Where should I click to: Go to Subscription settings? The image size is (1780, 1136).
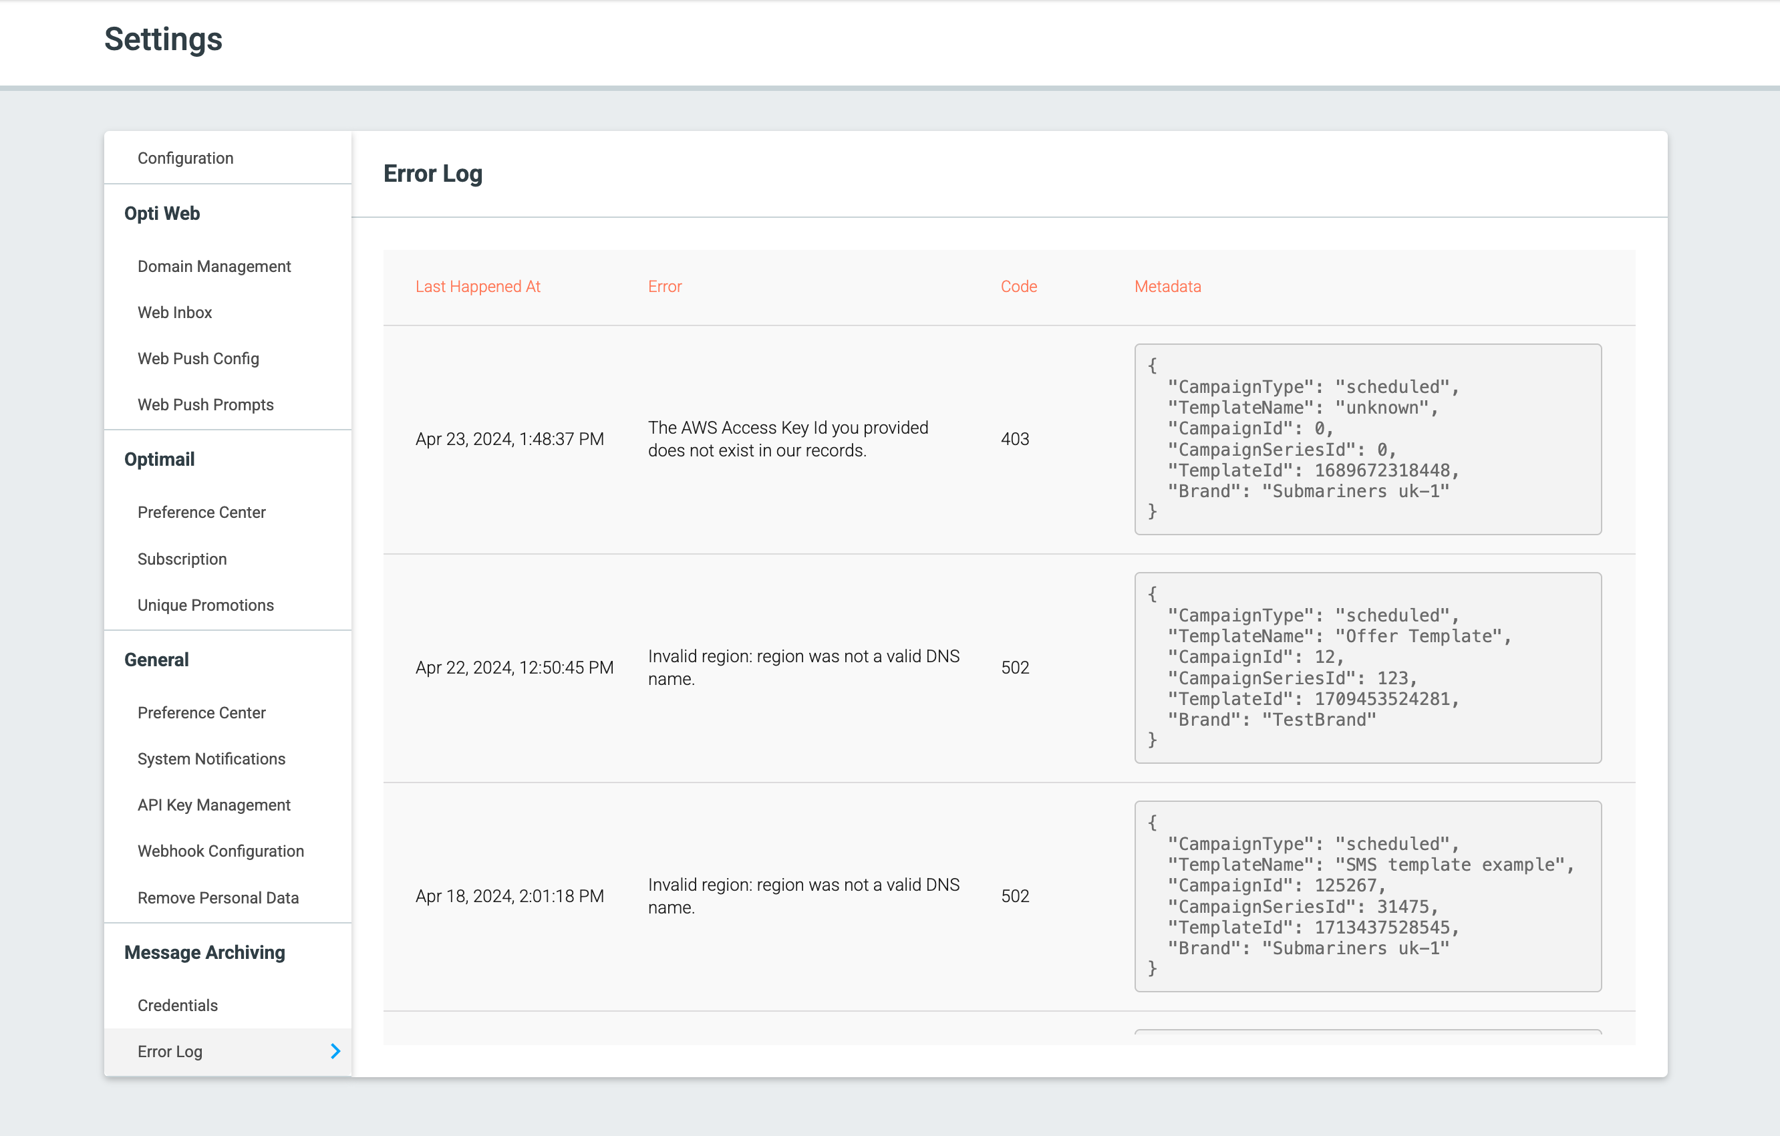[182, 559]
